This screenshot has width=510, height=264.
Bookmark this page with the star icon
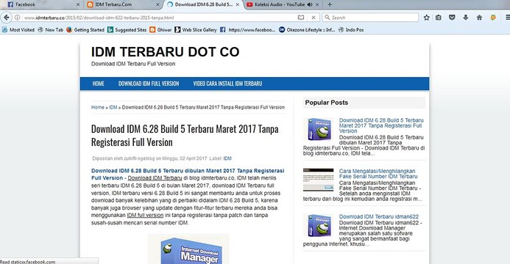point(426,18)
